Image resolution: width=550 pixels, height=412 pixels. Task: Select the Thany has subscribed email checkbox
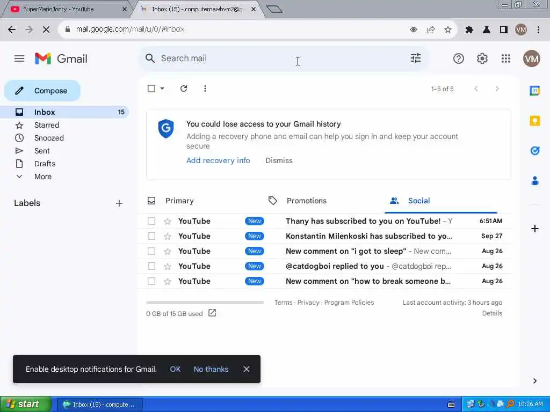(151, 221)
